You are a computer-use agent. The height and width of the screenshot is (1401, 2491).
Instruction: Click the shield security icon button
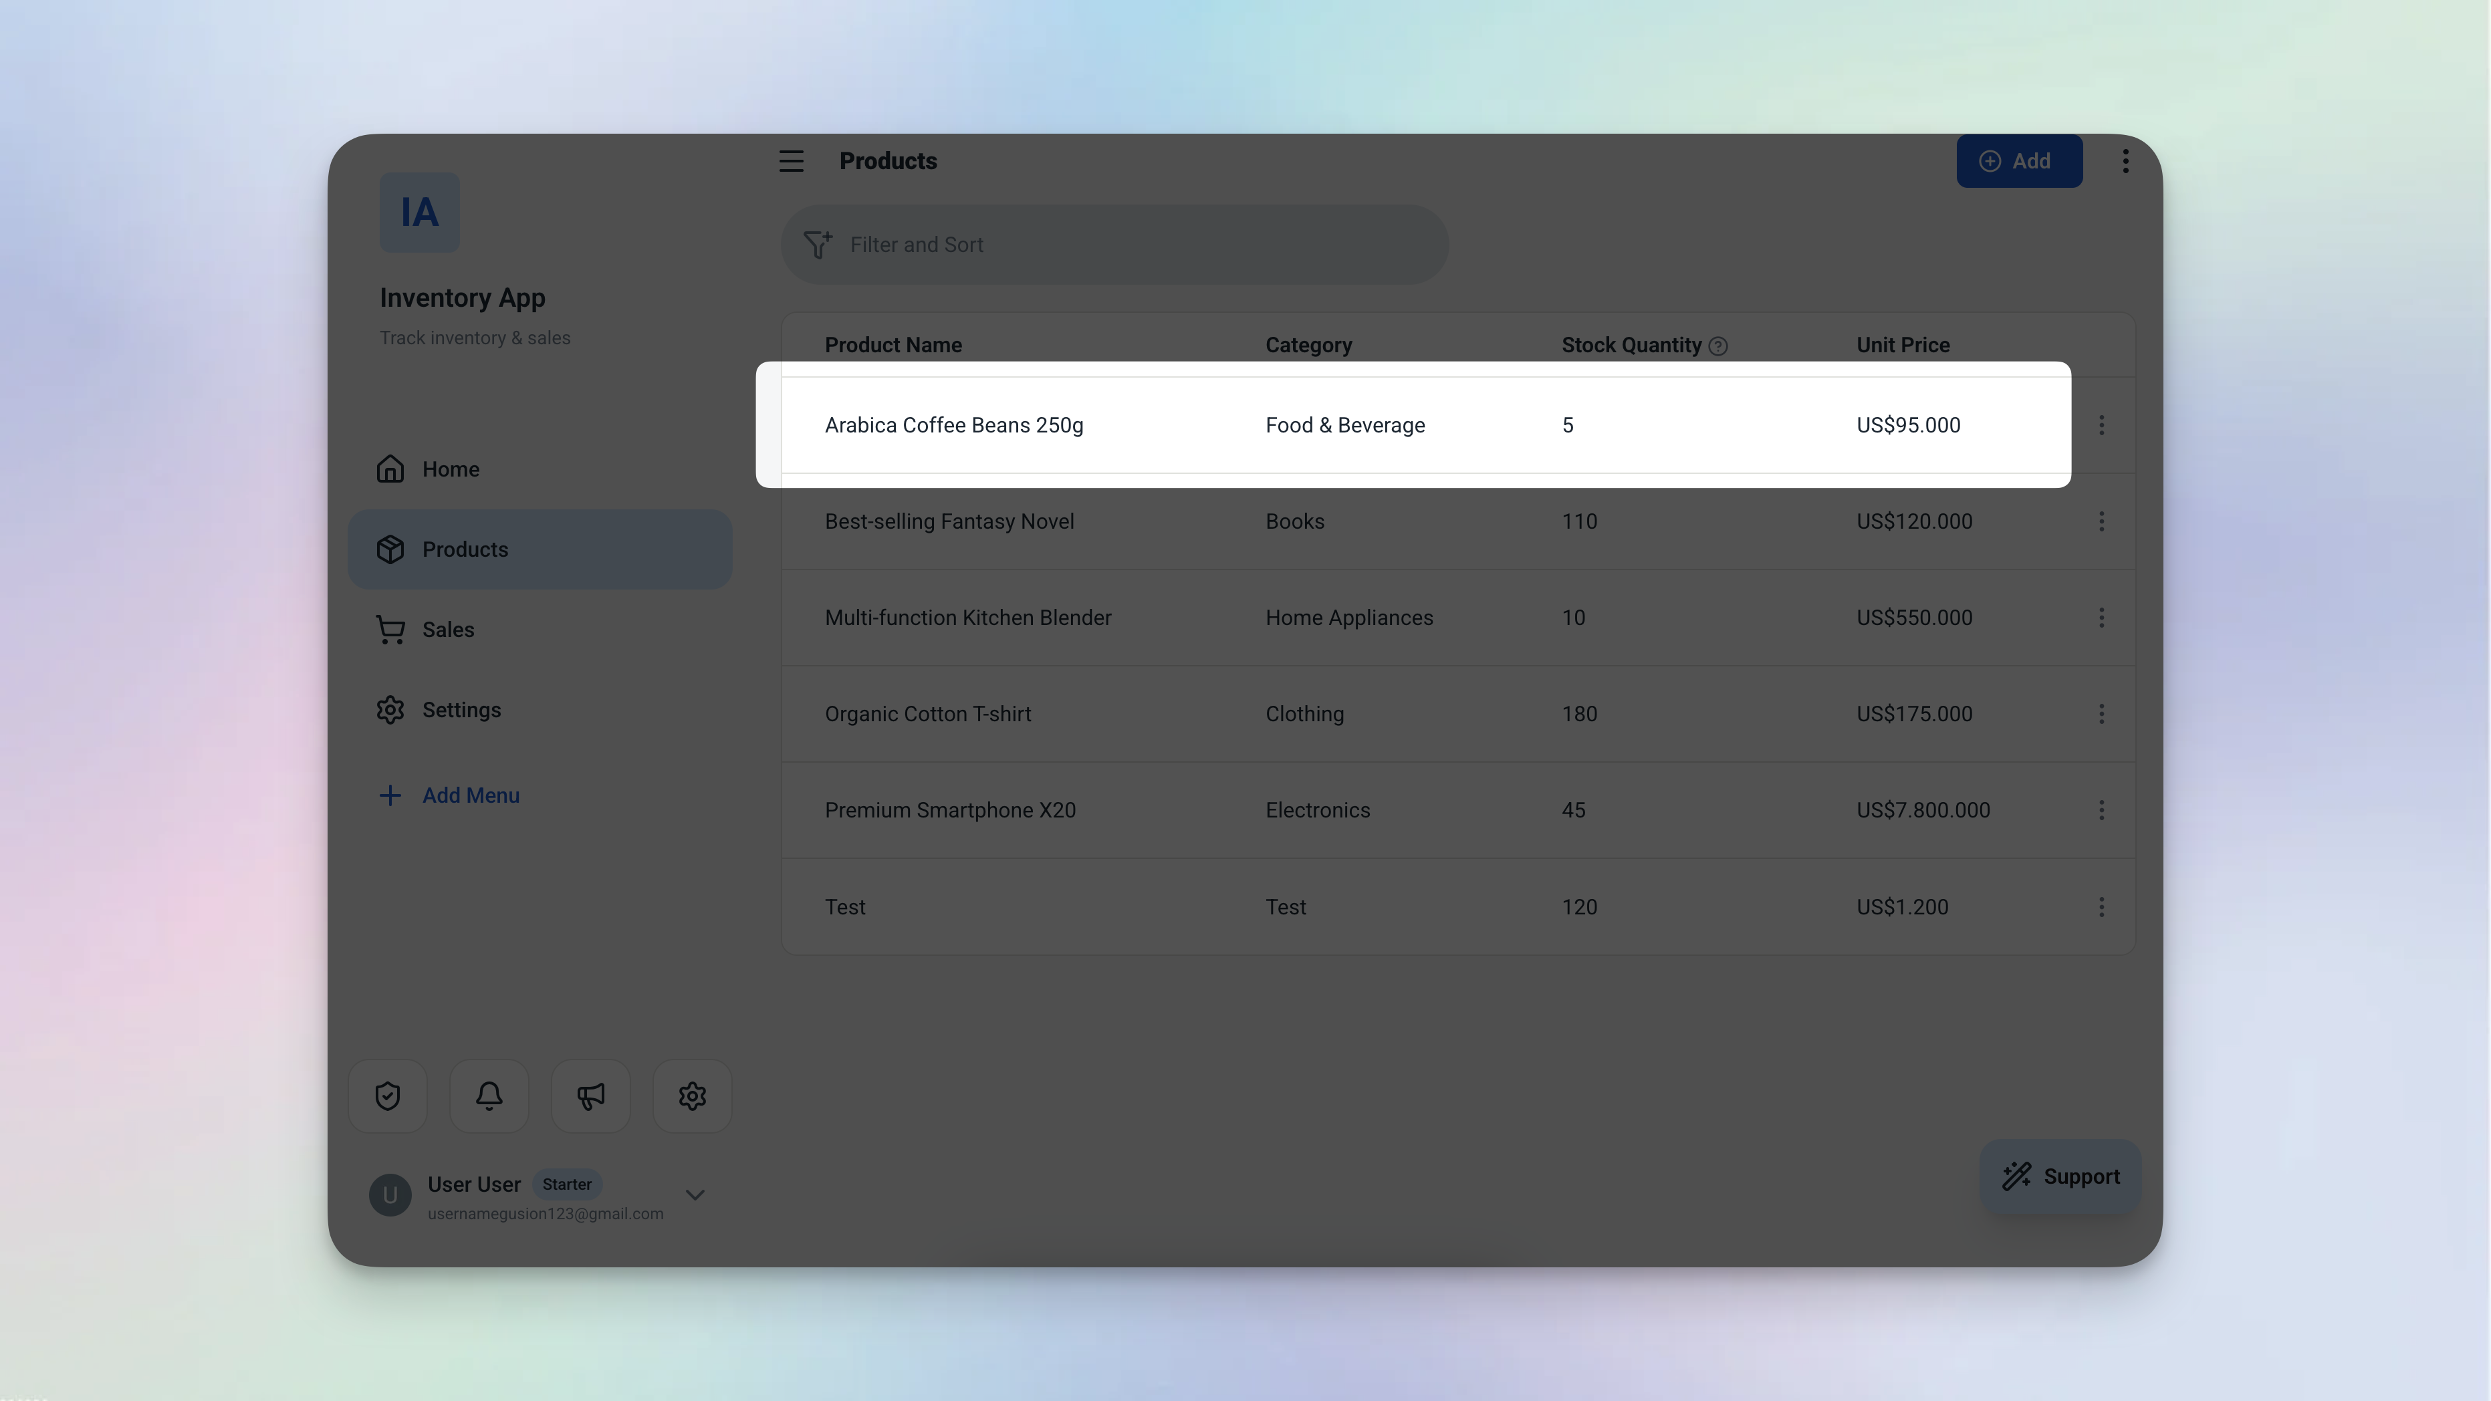click(388, 1096)
